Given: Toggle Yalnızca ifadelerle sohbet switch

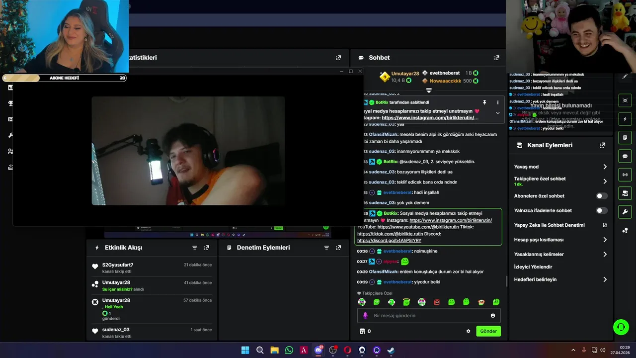Looking at the screenshot, I should pos(602,210).
